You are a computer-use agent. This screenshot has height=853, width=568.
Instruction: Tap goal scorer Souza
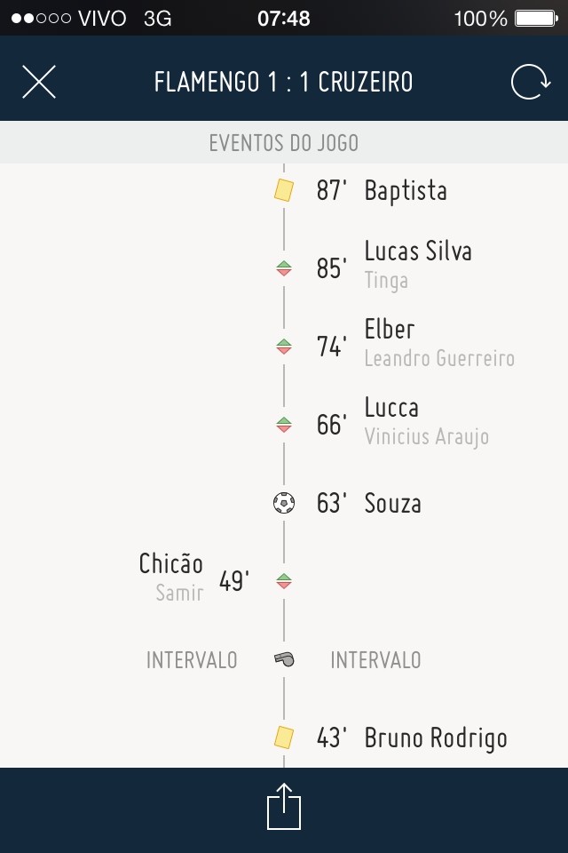392,504
